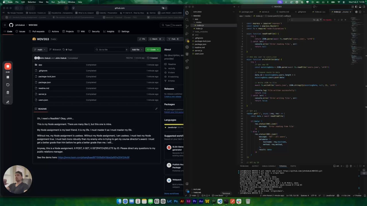Open users.json in VS Code Explorer
The height and width of the screenshot is (206, 367).
point(199,54)
